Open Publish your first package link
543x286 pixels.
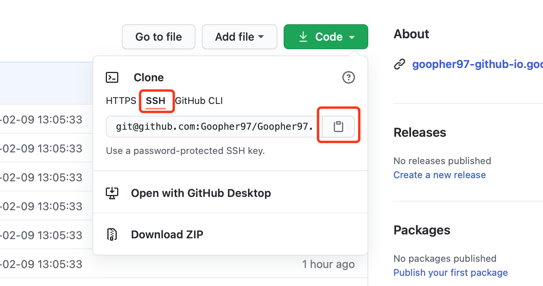tap(451, 272)
